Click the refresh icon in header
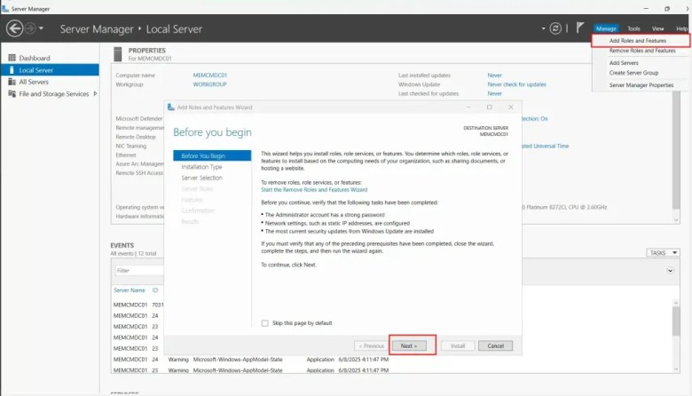Screen dimensions: 692x396 [x=555, y=28]
